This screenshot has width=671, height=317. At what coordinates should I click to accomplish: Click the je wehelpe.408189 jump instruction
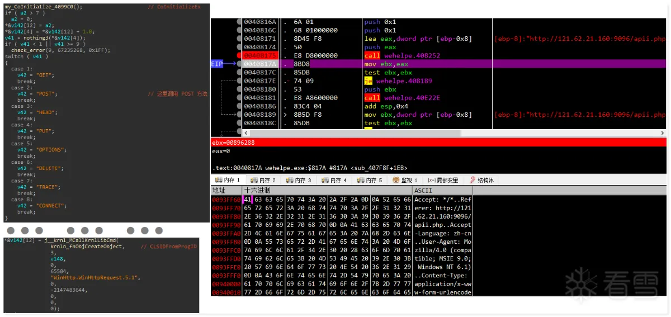click(398, 81)
